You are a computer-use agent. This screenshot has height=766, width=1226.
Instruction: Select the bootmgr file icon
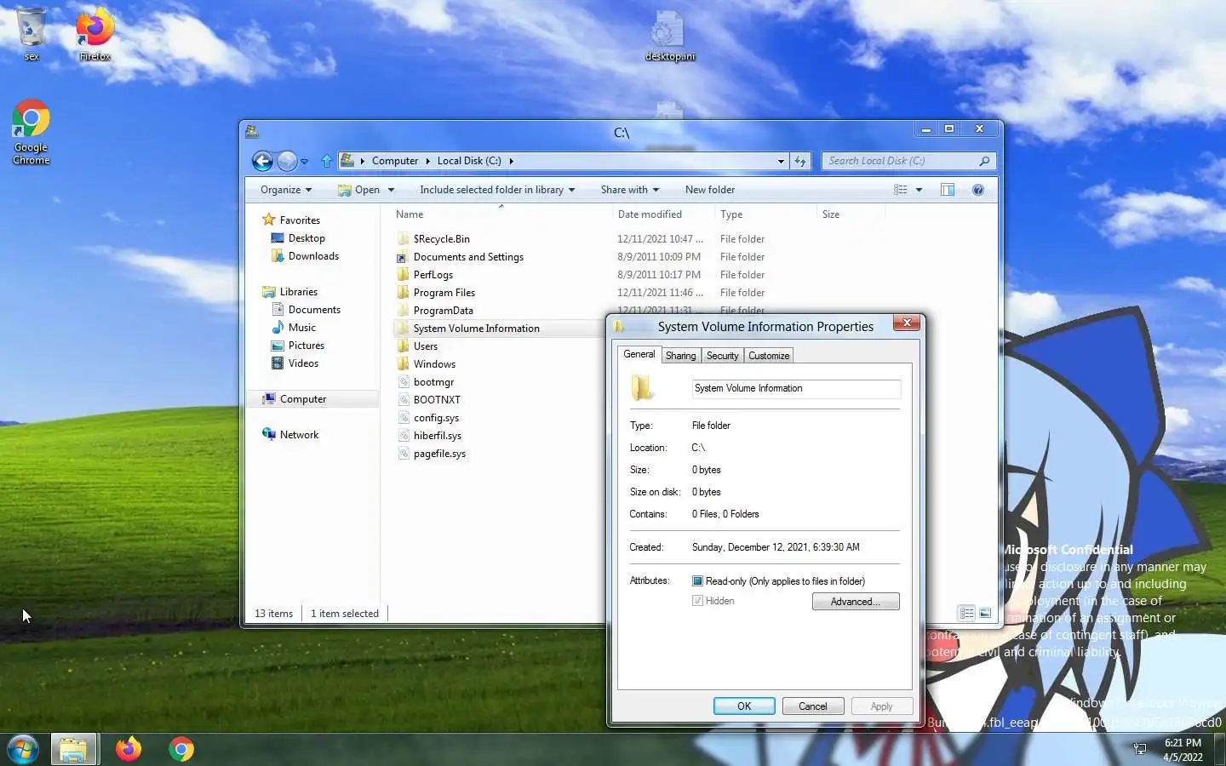pos(404,382)
